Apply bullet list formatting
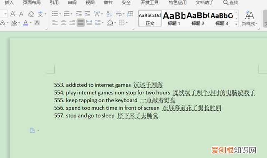267x158 pixels. click(x=55, y=14)
